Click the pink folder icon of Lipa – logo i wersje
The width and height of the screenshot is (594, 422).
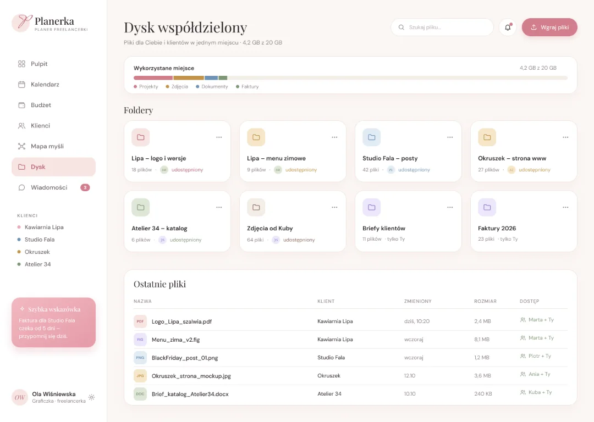[x=141, y=137]
